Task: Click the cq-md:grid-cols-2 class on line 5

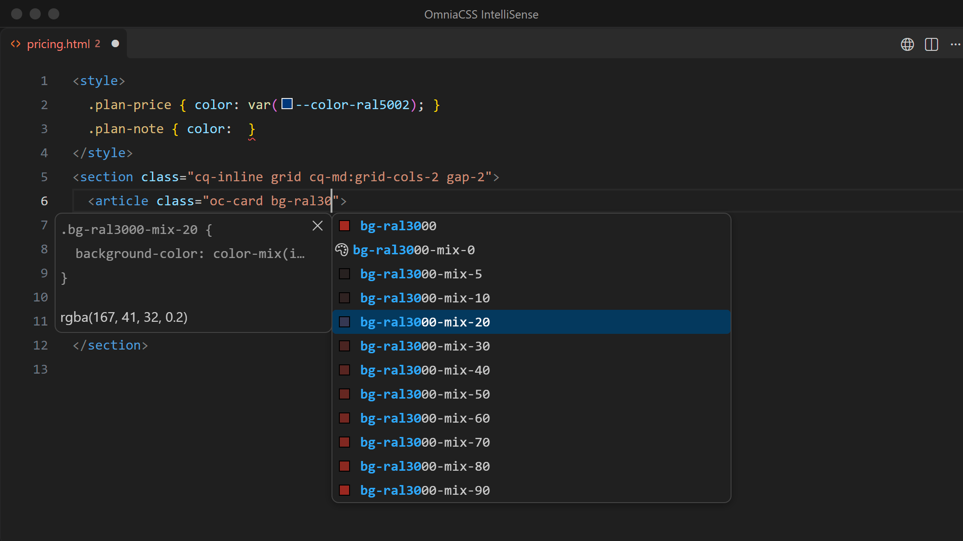Action: point(374,177)
